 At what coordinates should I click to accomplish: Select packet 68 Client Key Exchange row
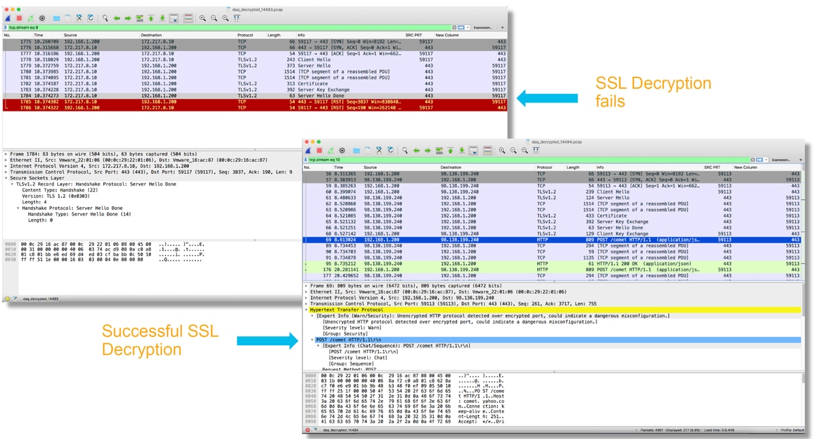[552, 233]
